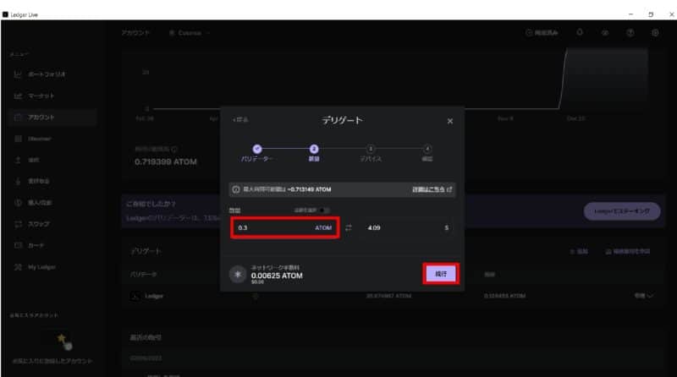The image size is (677, 377).
Task: Expand the Cosmos account dropdown in breadcrumb
Action: pos(188,33)
